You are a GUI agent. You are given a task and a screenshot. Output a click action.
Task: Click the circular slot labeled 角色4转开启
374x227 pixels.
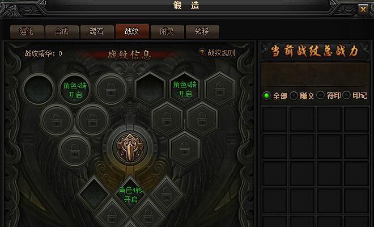tap(75, 90)
